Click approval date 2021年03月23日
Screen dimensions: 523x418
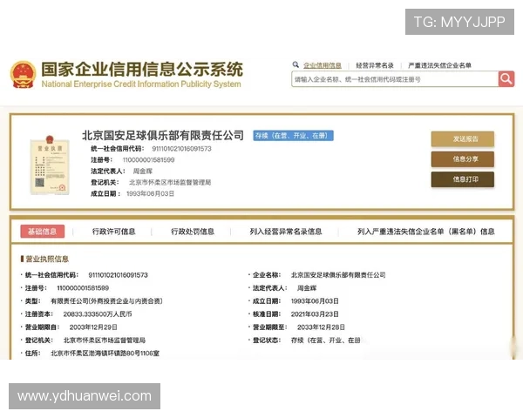coord(315,314)
